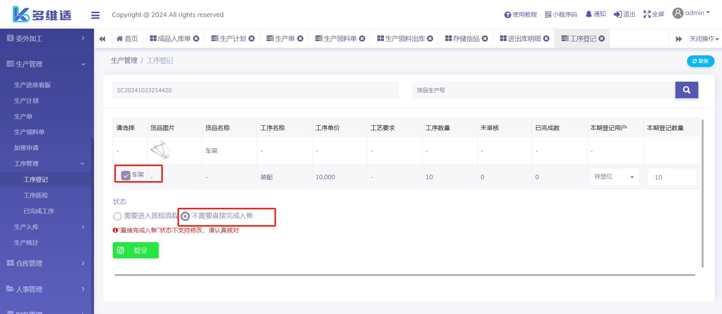Uncheck the 车架 row checkbox
722x314 pixels.
[126, 175]
